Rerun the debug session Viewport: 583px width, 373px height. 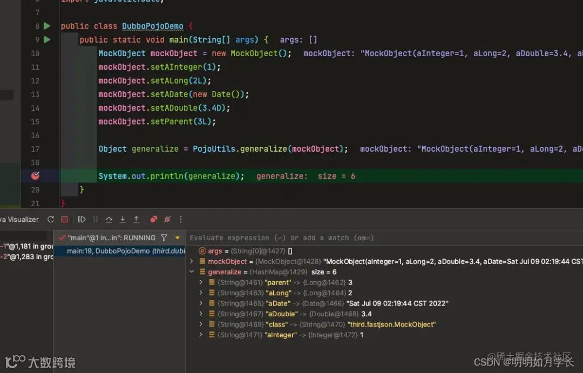(51, 219)
